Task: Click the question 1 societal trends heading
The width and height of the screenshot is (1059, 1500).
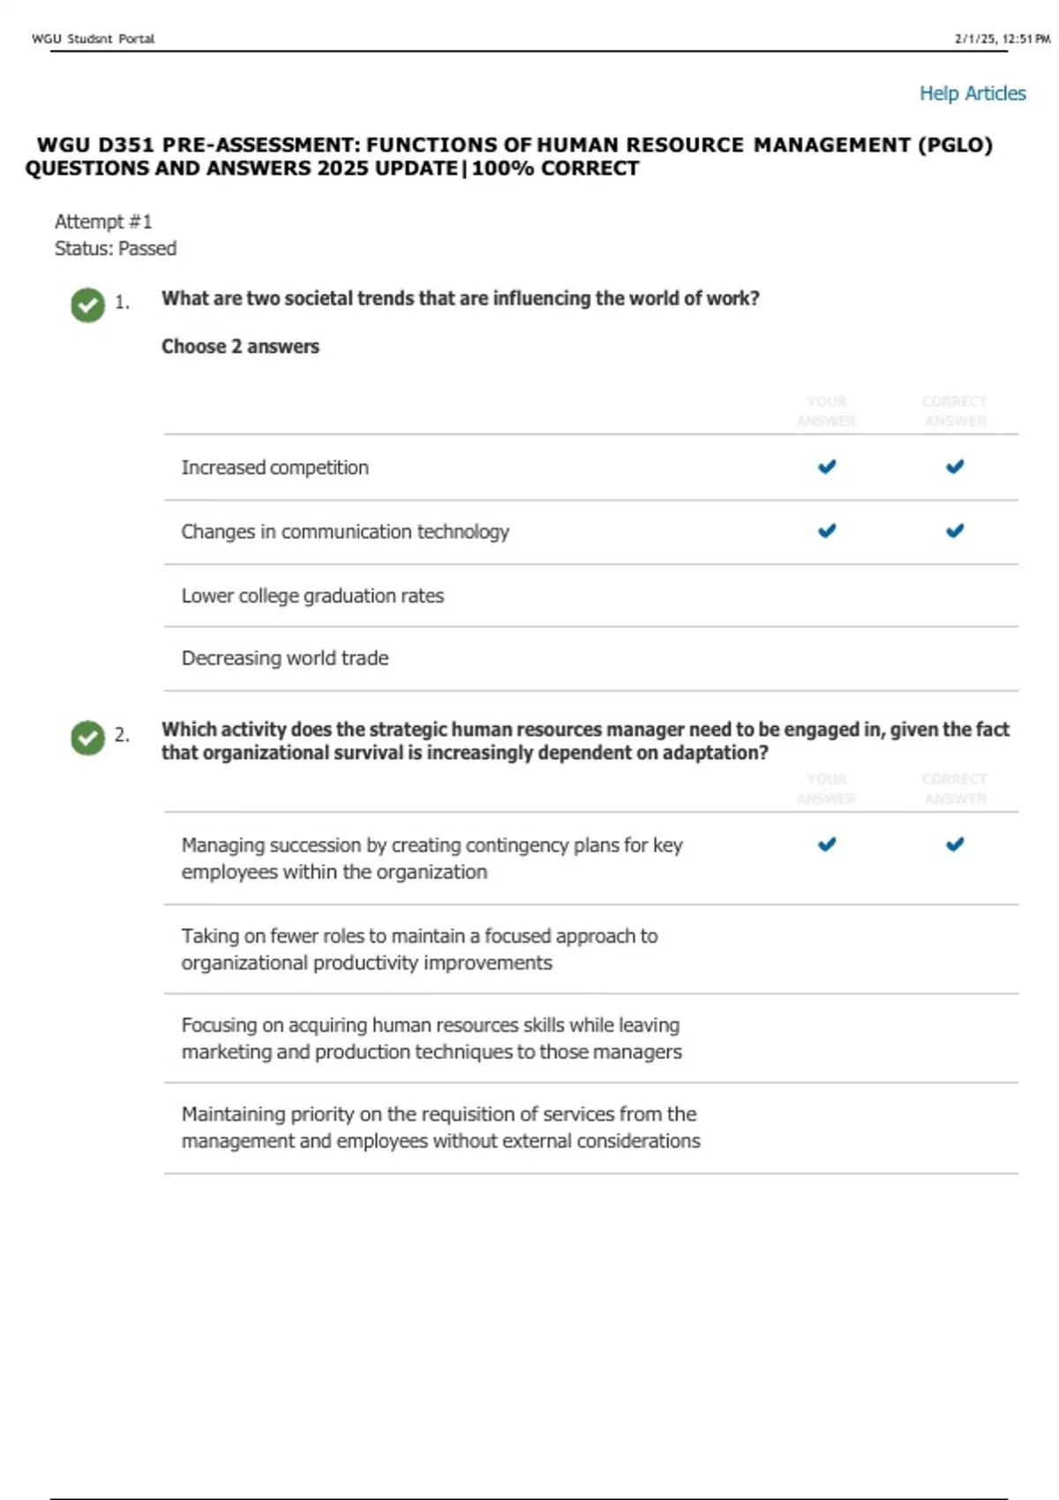Action: click(460, 298)
